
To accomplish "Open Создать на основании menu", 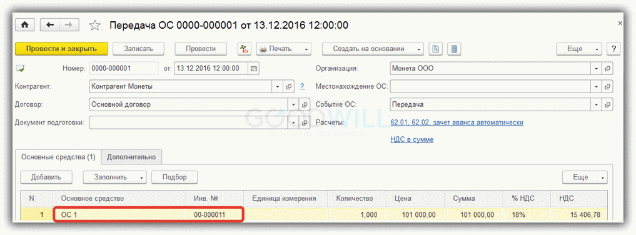I will coord(373,49).
